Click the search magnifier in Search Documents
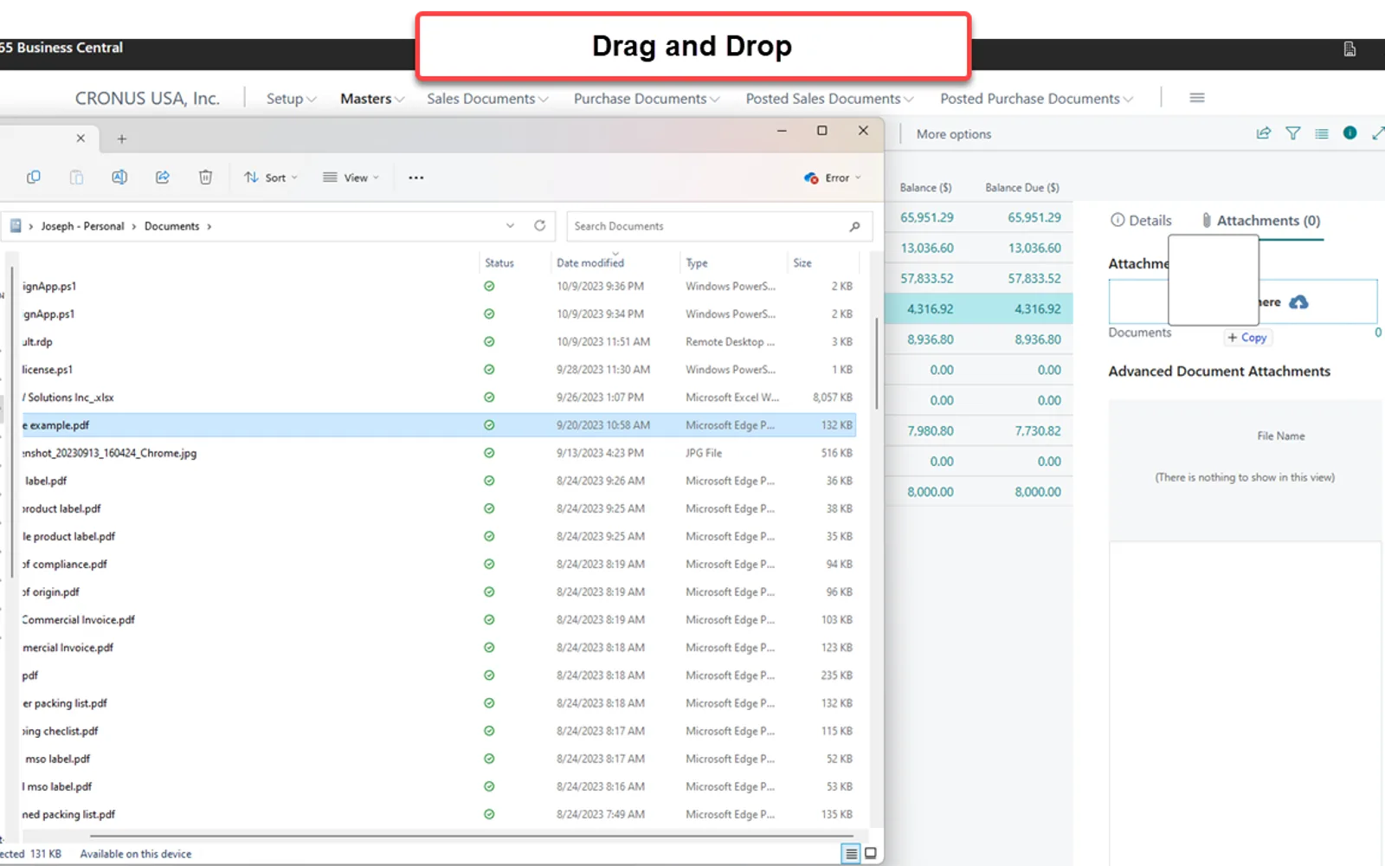The image size is (1385, 866). pyautogui.click(x=854, y=226)
